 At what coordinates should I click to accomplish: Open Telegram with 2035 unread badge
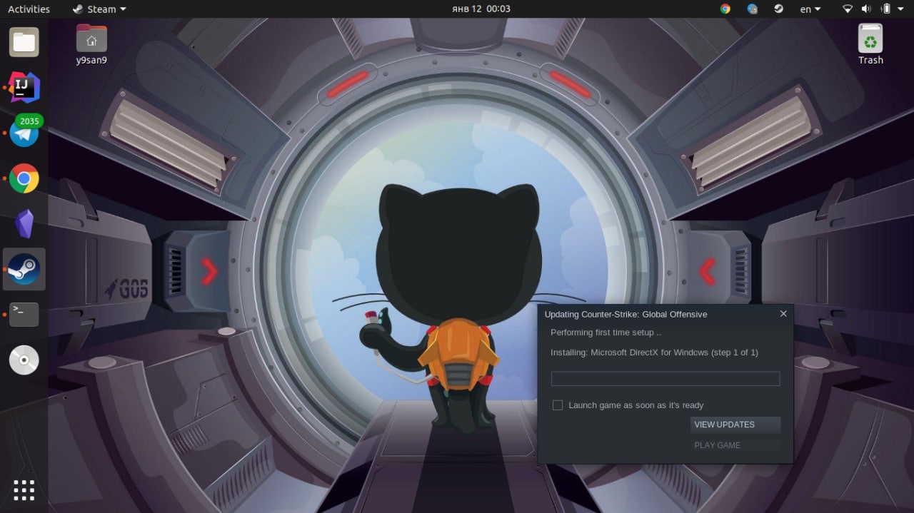24,133
